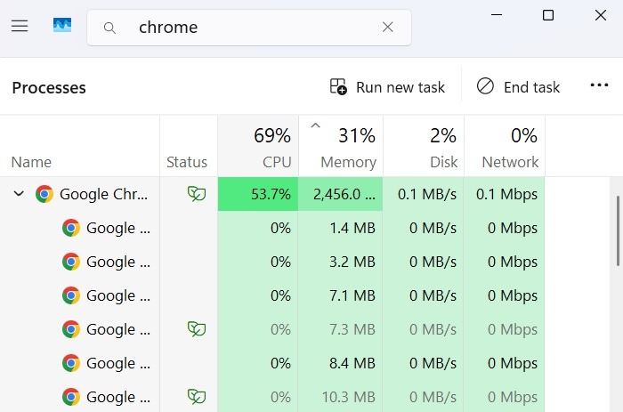The image size is (623, 412).
Task: Click the Chrome icon on the 8.4 MB row
Action: click(71, 363)
